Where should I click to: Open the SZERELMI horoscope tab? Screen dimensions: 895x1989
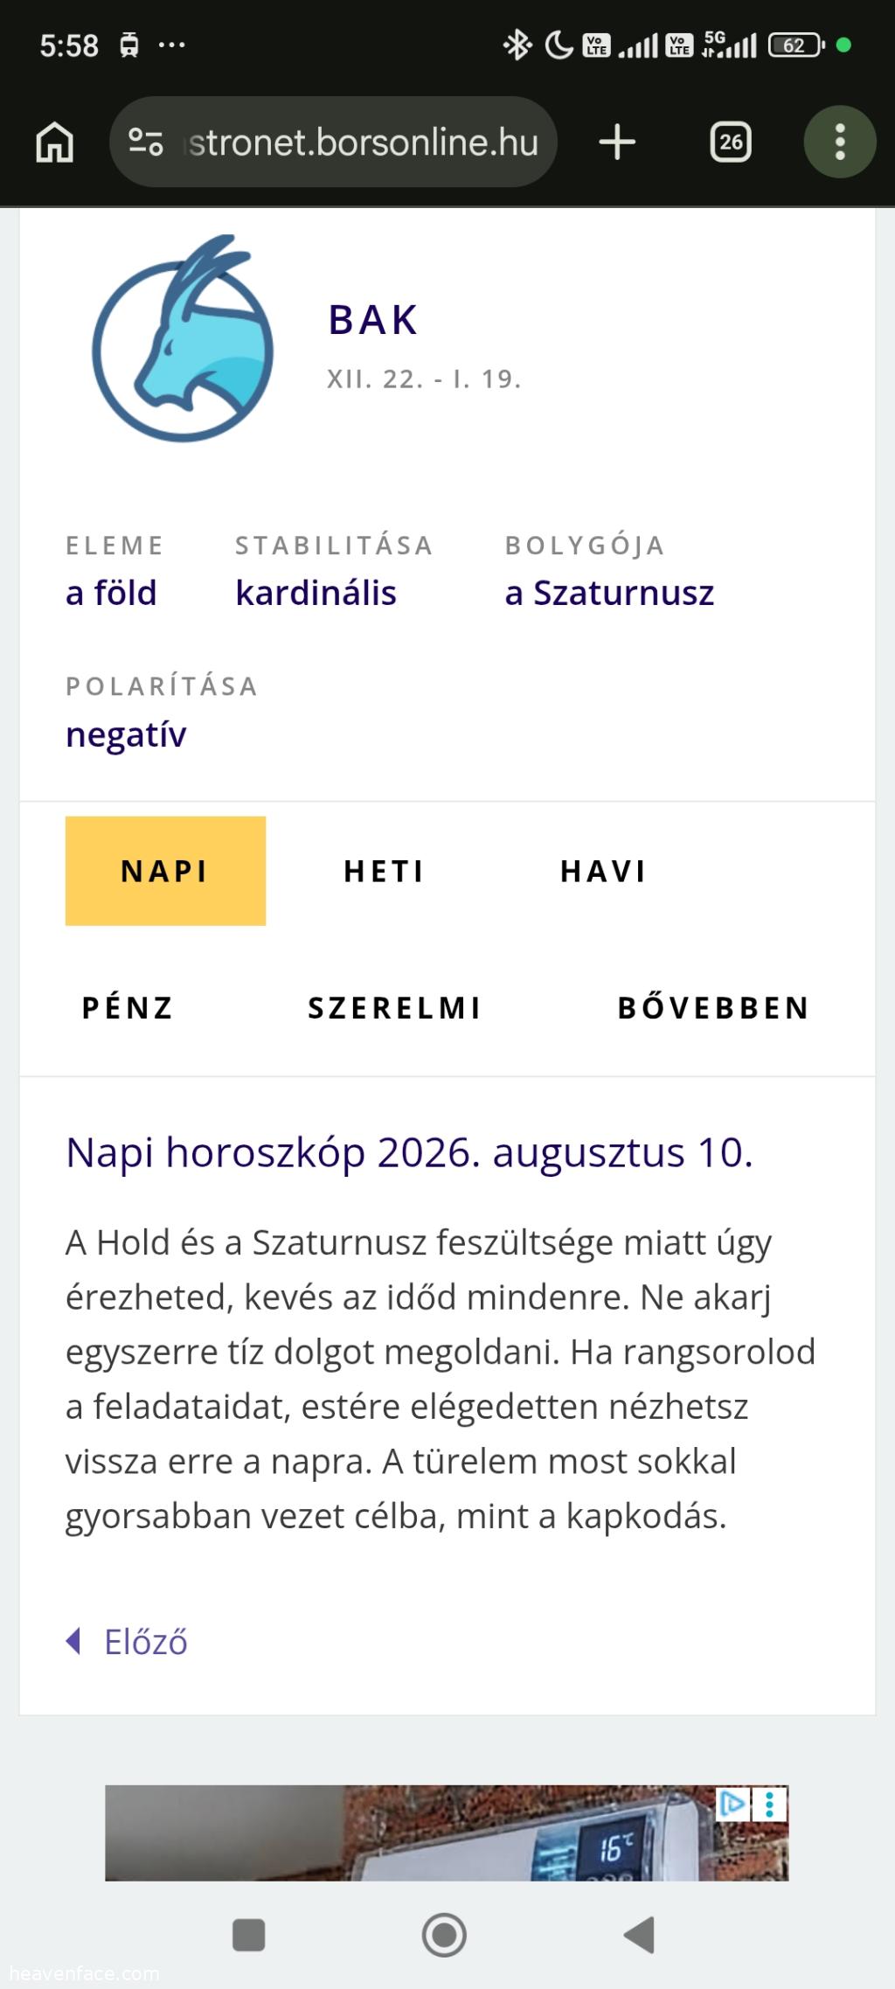tap(395, 1007)
